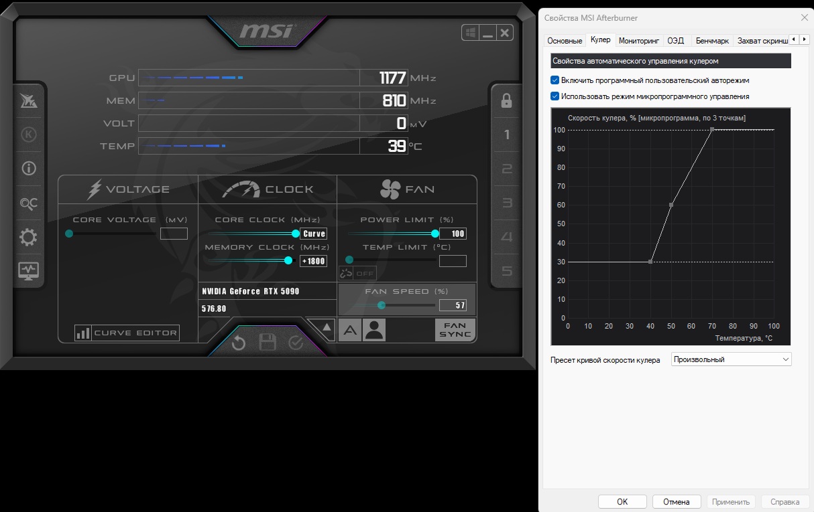Image resolution: width=814 pixels, height=512 pixels.
Task: Click the MEM 810 MHz readout
Action: (394, 101)
